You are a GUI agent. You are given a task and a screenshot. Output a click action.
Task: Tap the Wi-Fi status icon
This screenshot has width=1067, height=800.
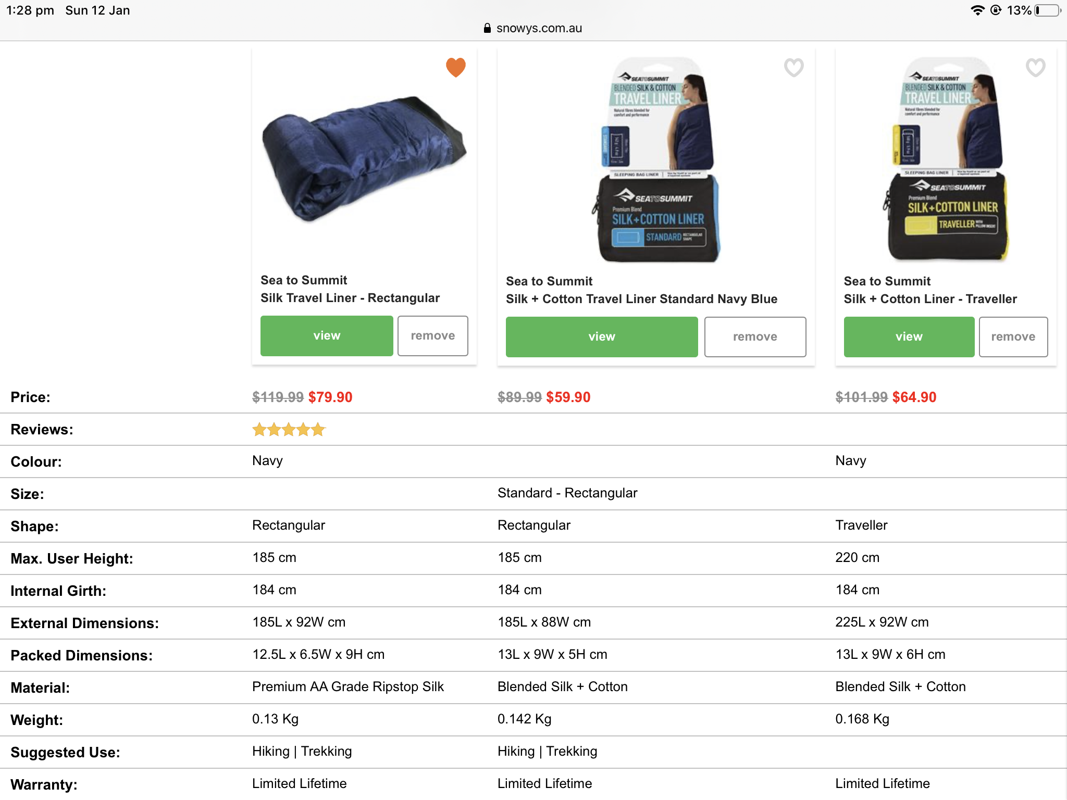(x=977, y=10)
